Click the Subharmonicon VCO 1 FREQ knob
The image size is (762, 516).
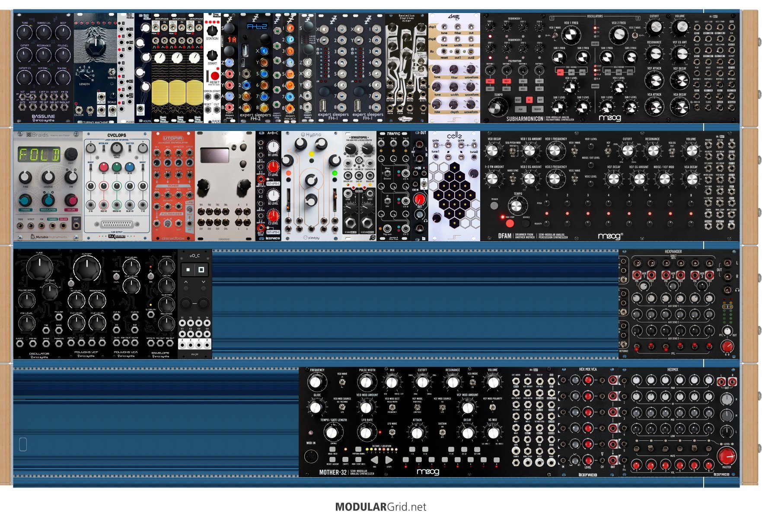(571, 35)
